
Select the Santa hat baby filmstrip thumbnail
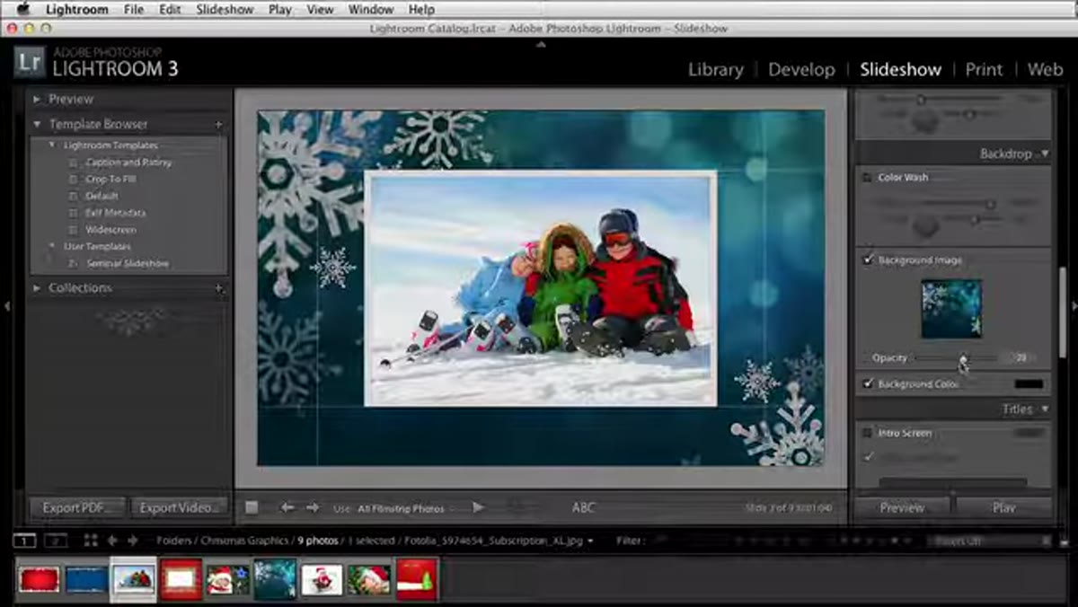tap(369, 580)
